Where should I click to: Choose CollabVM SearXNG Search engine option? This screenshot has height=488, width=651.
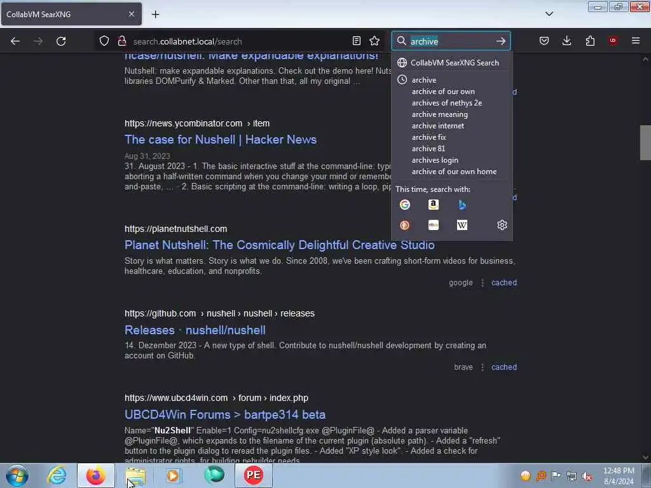pos(451,63)
